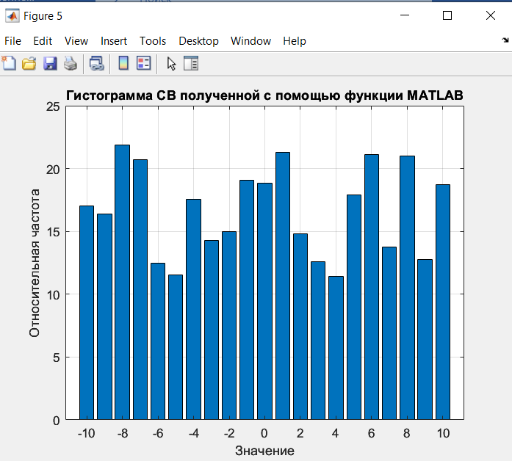
Task: Open file using the folder icon
Action: 29,63
